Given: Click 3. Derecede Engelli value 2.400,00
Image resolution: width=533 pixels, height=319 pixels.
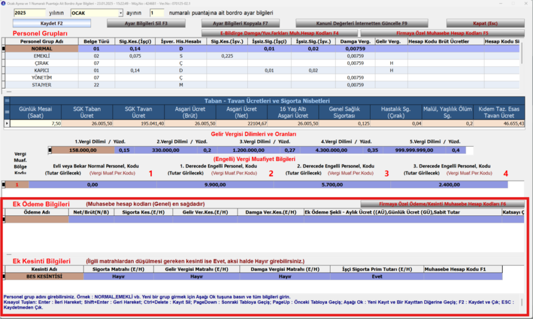Looking at the screenshot, I should (x=449, y=185).
